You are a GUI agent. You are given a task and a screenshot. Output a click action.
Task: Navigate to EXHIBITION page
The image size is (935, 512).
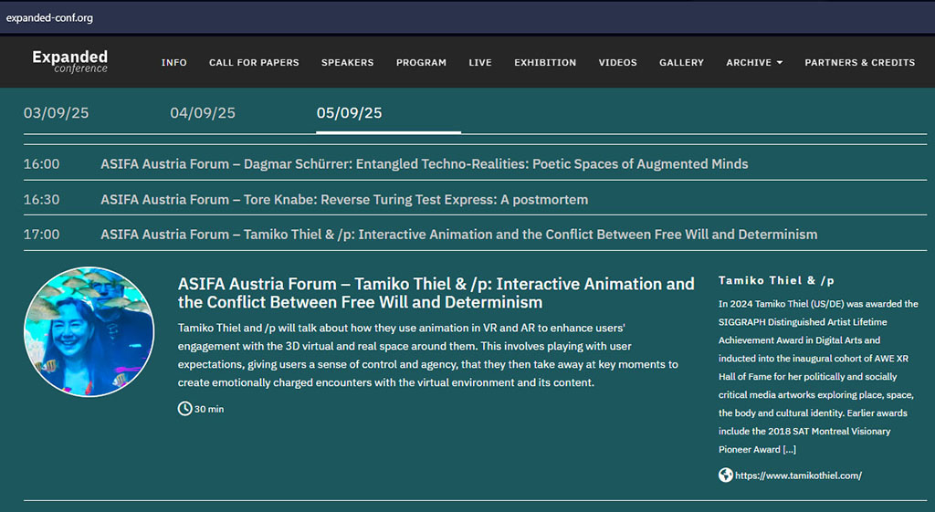point(545,63)
